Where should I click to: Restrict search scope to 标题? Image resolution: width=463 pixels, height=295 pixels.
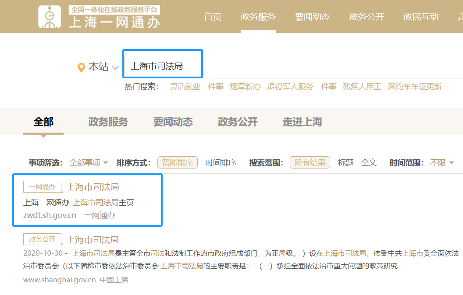coord(345,163)
